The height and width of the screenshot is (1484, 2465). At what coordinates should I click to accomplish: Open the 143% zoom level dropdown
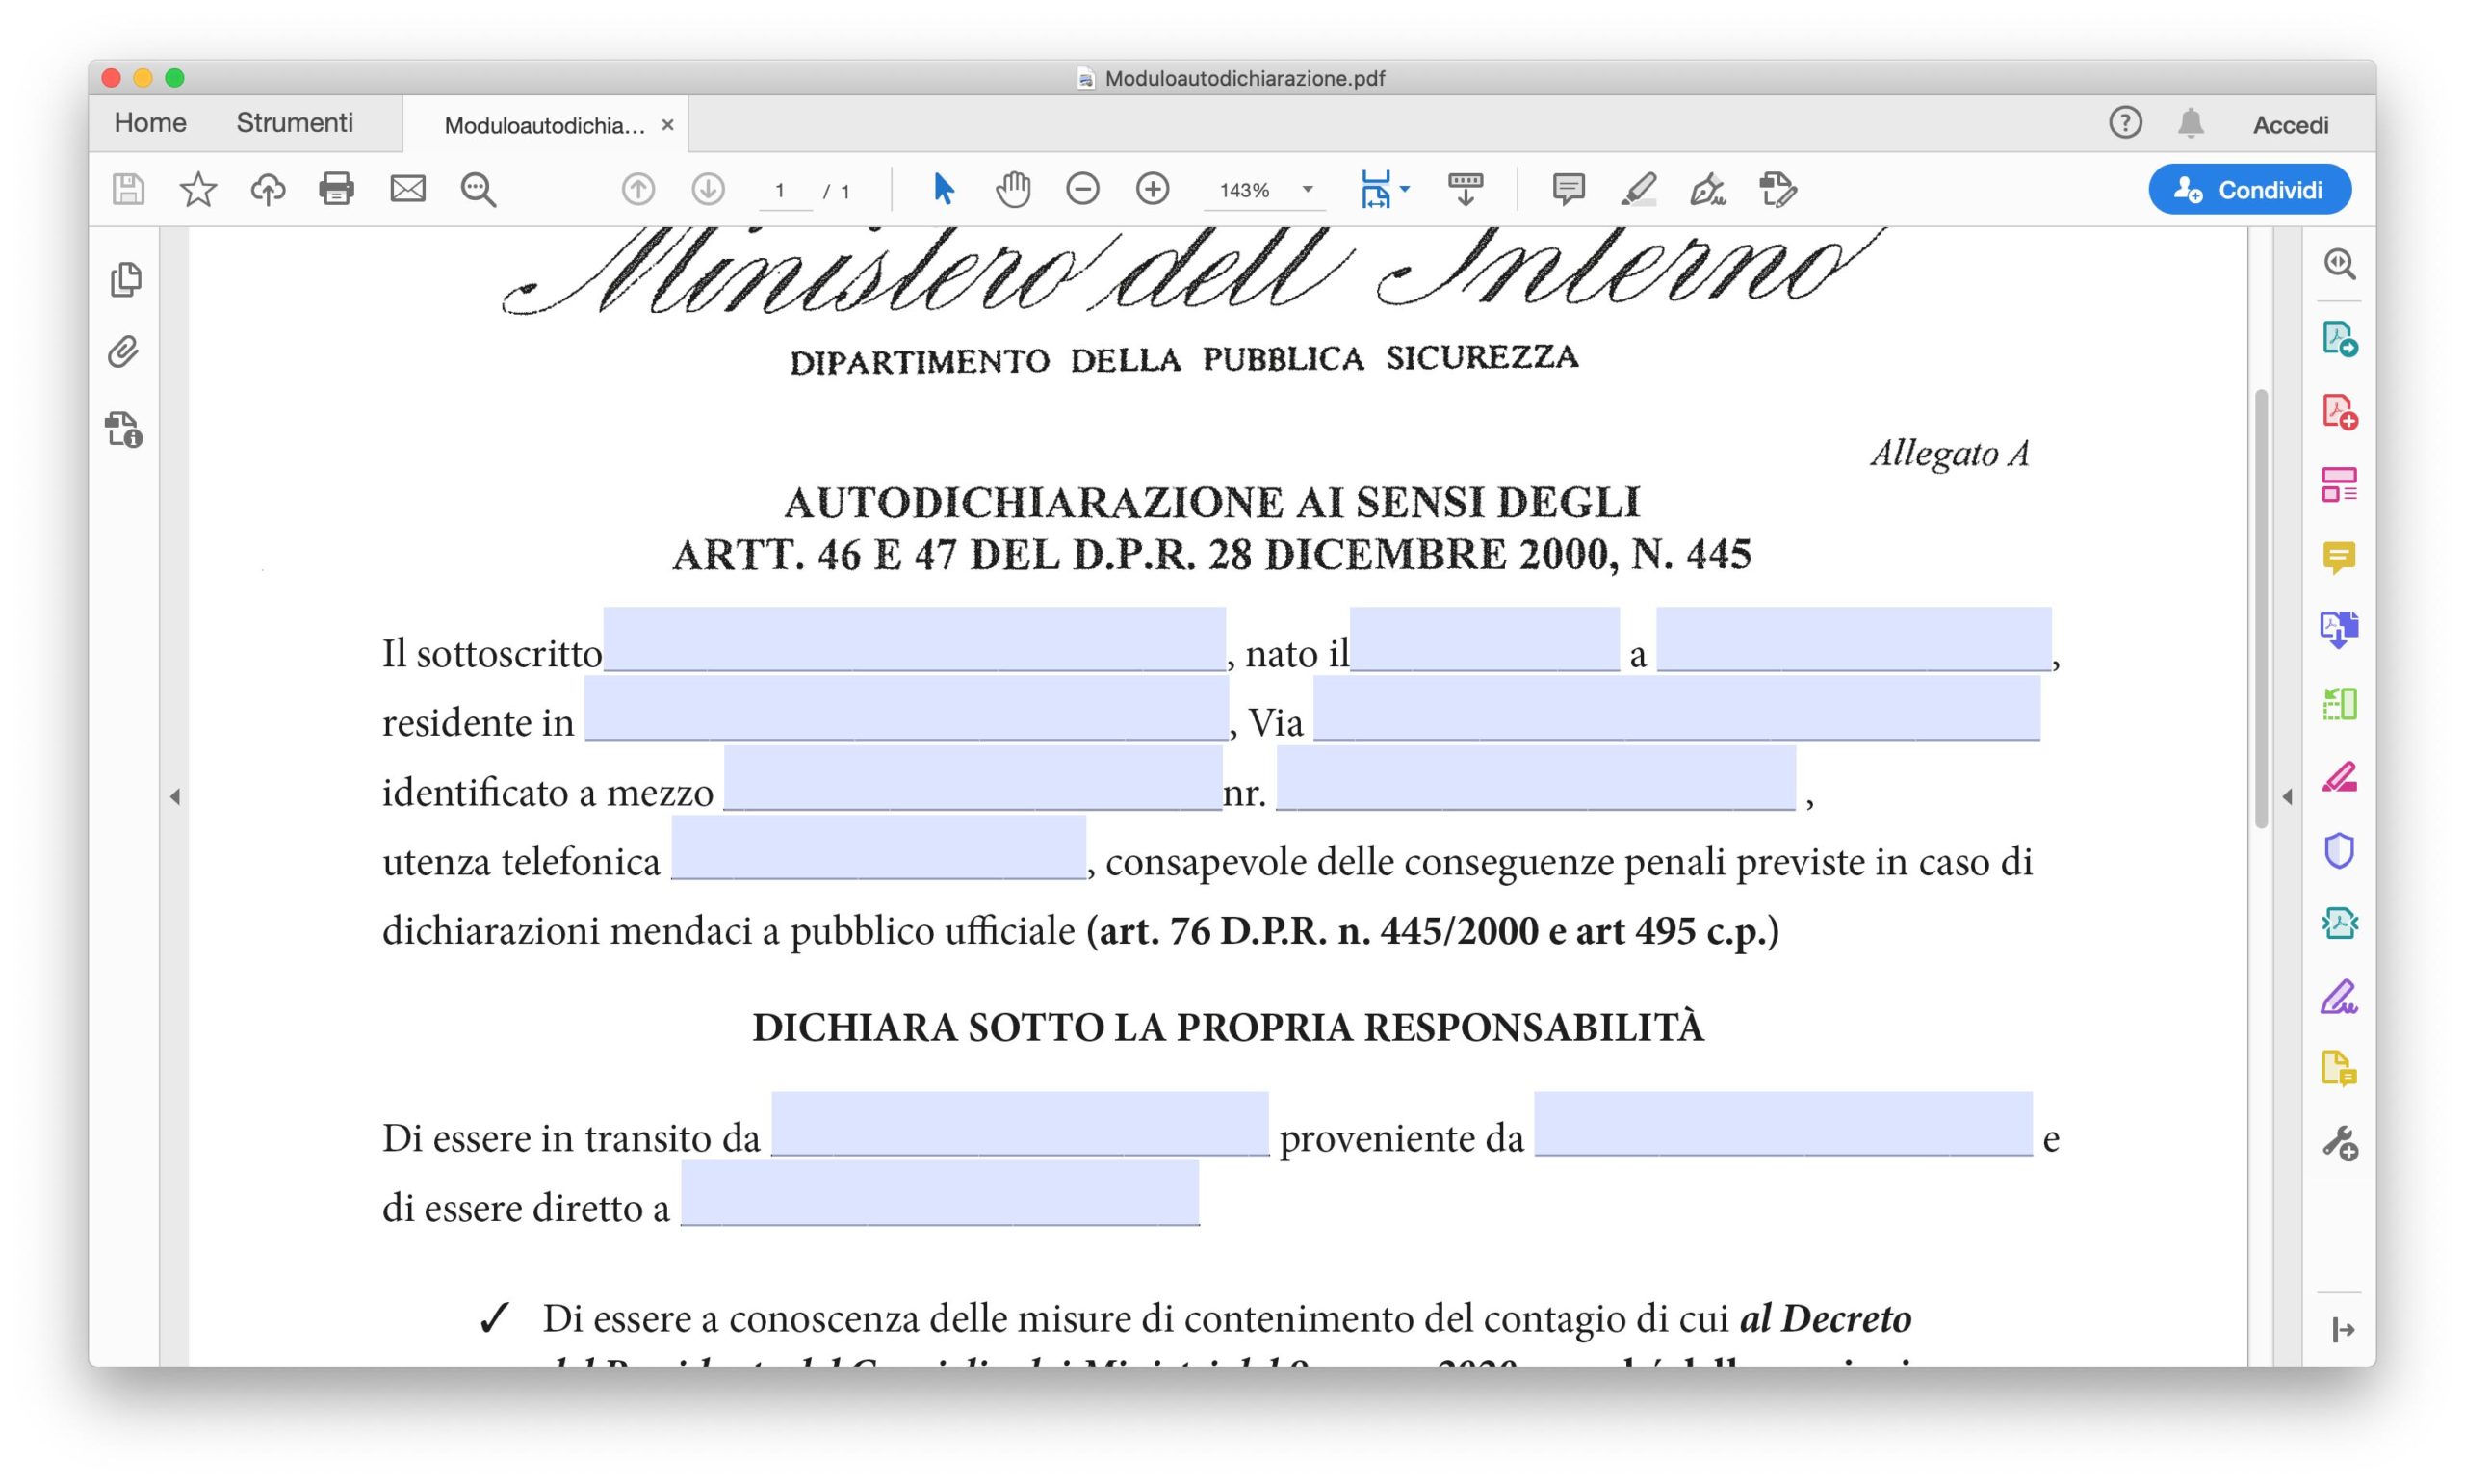tap(1306, 189)
